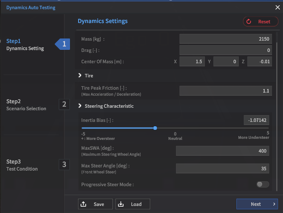
Task: Edit the MaxSWA degree value field
Action: (x=222, y=151)
